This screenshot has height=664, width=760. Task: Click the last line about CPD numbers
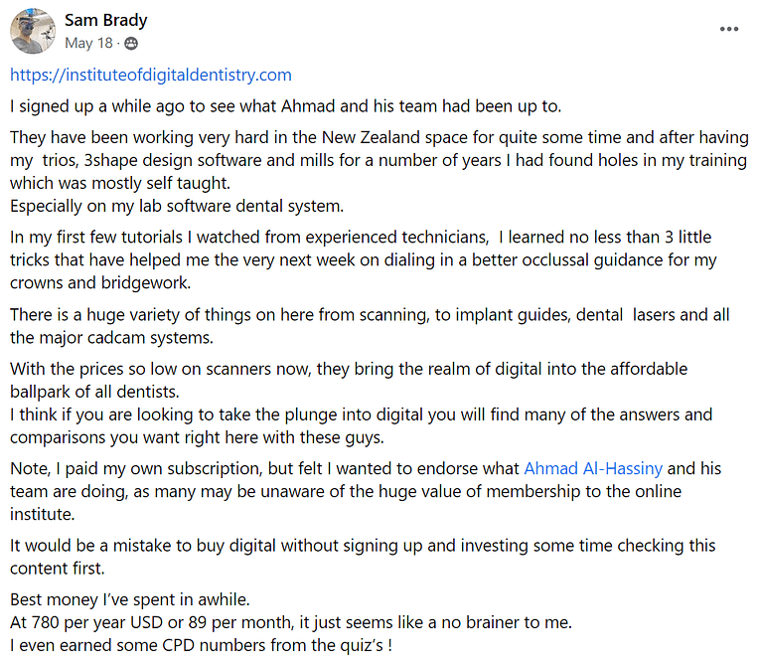201,645
